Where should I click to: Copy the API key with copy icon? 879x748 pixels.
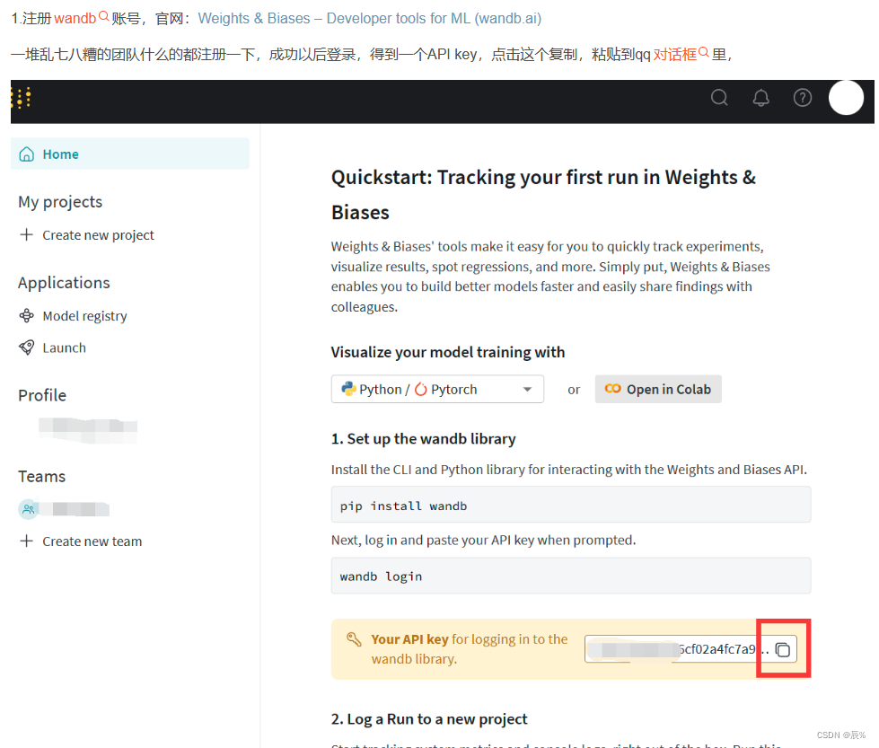(783, 649)
